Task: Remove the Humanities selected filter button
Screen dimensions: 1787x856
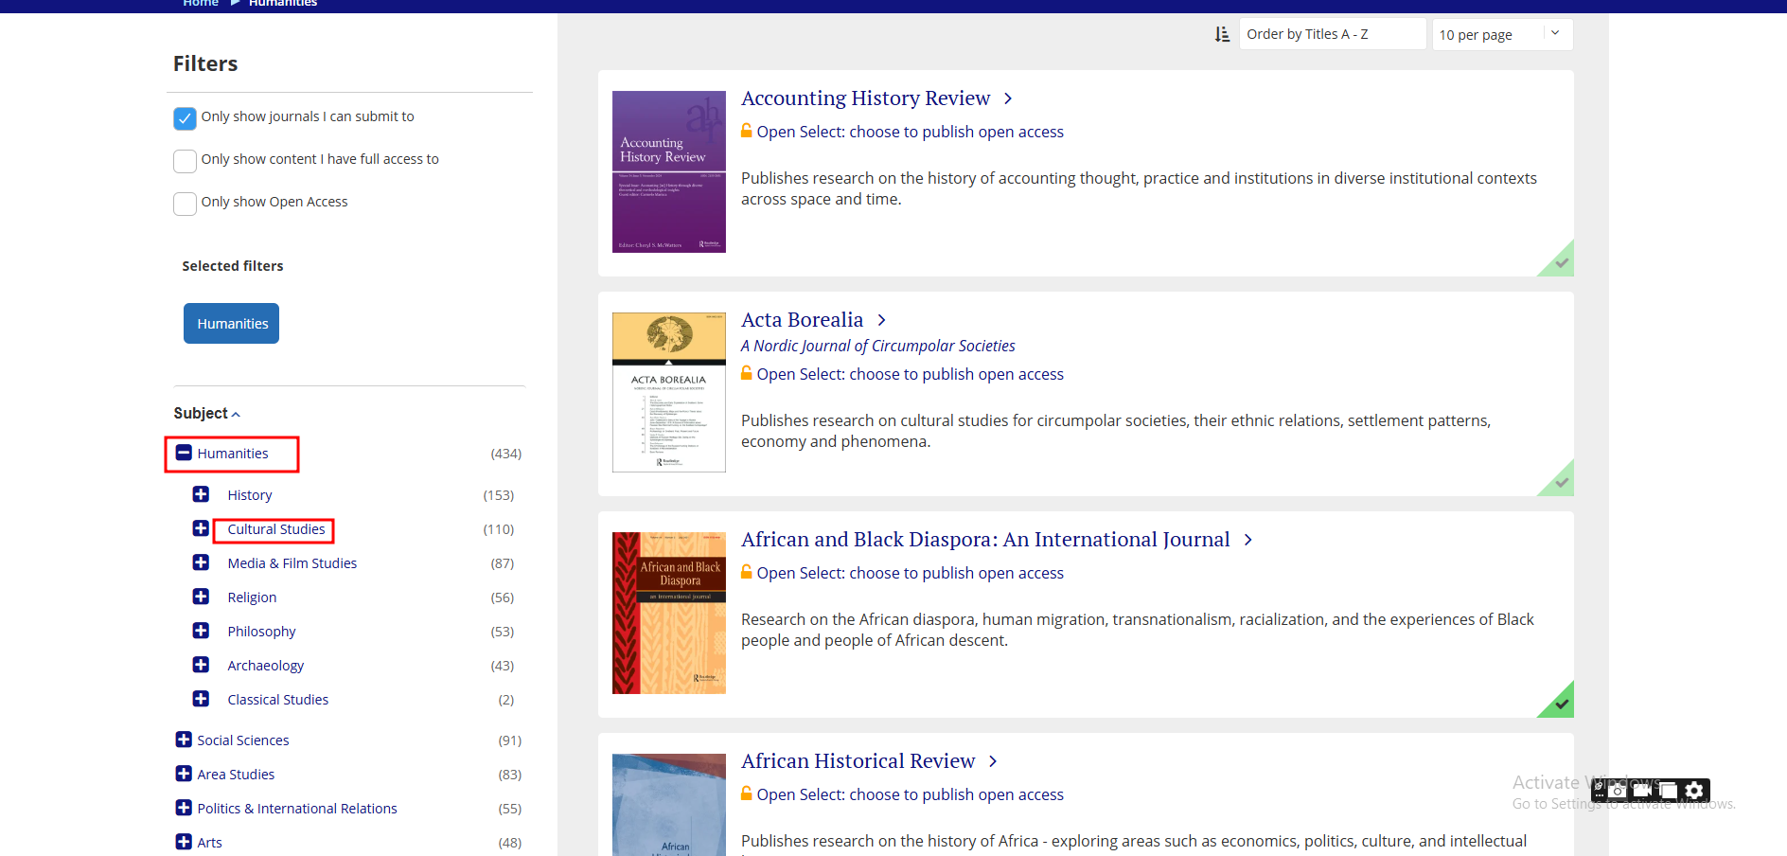Action: (x=232, y=324)
